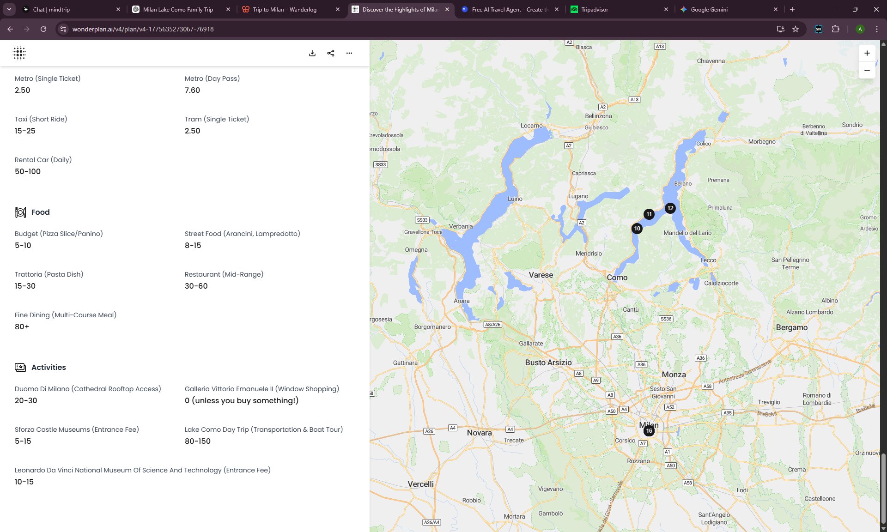Reload the current page

tap(43, 29)
